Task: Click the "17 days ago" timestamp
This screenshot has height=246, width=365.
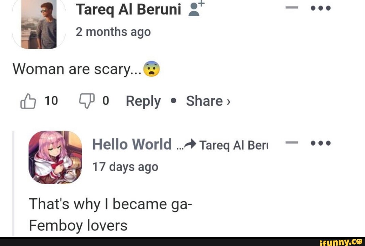Action: (125, 167)
